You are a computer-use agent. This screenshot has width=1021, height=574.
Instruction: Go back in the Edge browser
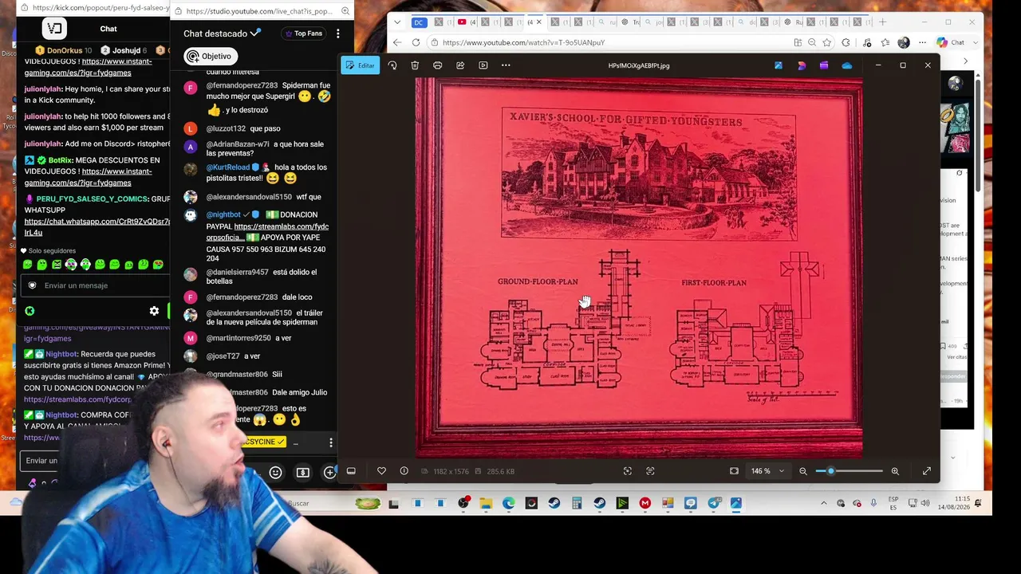(397, 42)
